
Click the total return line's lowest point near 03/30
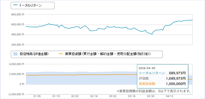(152, 34)
